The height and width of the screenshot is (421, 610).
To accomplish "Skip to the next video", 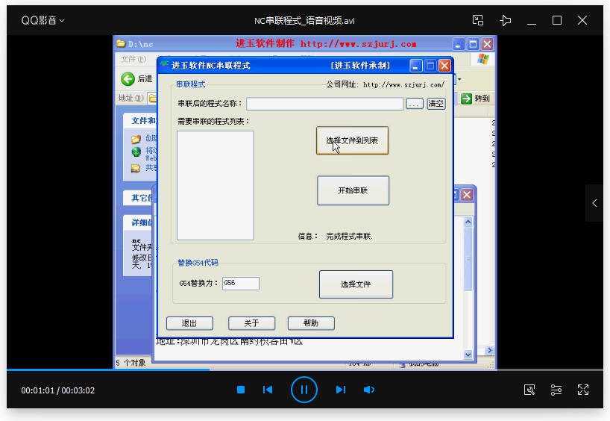I will click(341, 390).
